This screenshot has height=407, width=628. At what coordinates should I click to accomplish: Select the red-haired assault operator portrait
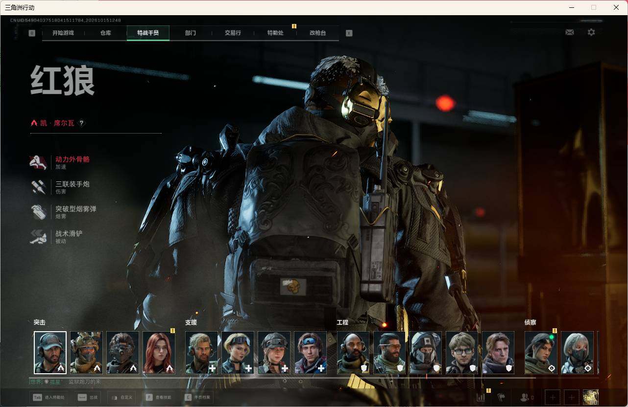[x=159, y=353]
